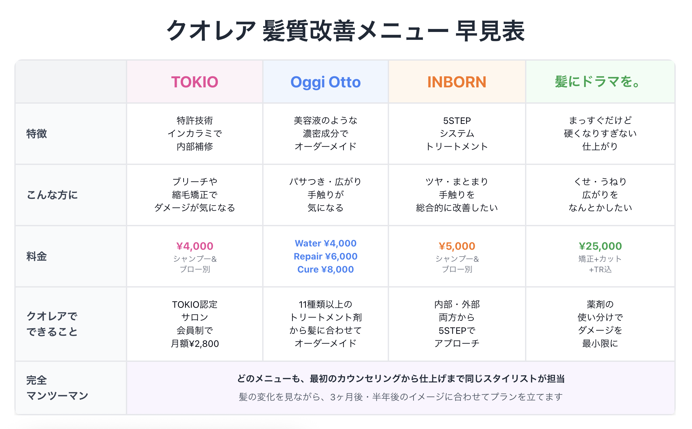Click the 特許技術 インカラミで内部補修 cell
Screen dimensions: 692x429
click(195, 134)
